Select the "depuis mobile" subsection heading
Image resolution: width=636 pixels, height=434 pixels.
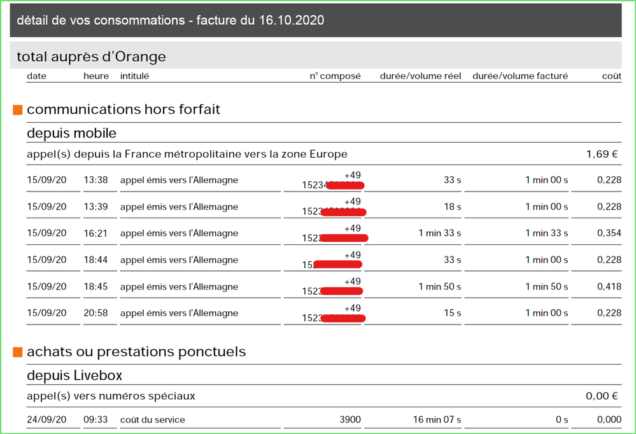click(71, 133)
